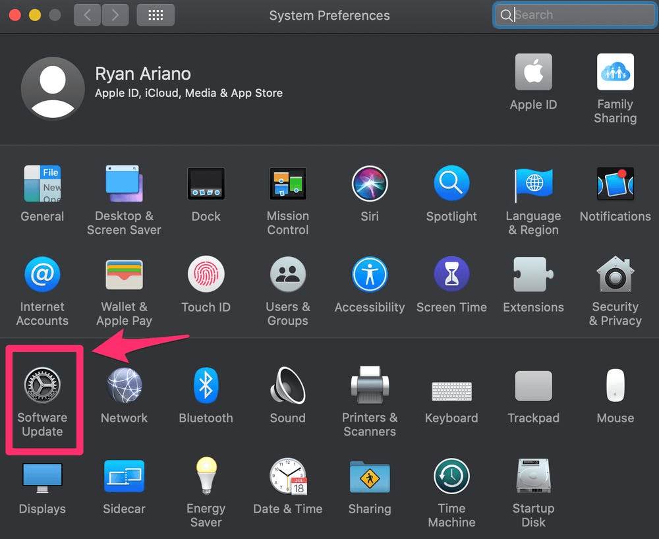Click the magnifying glass in the search box
Screen dimensions: 659x539
click(x=506, y=15)
